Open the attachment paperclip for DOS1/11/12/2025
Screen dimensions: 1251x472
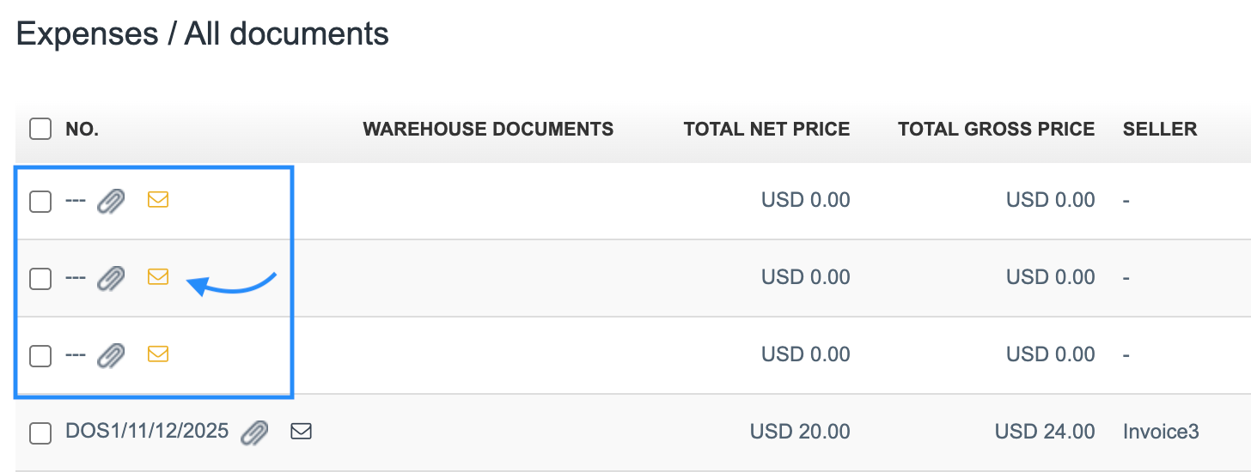[x=254, y=433]
